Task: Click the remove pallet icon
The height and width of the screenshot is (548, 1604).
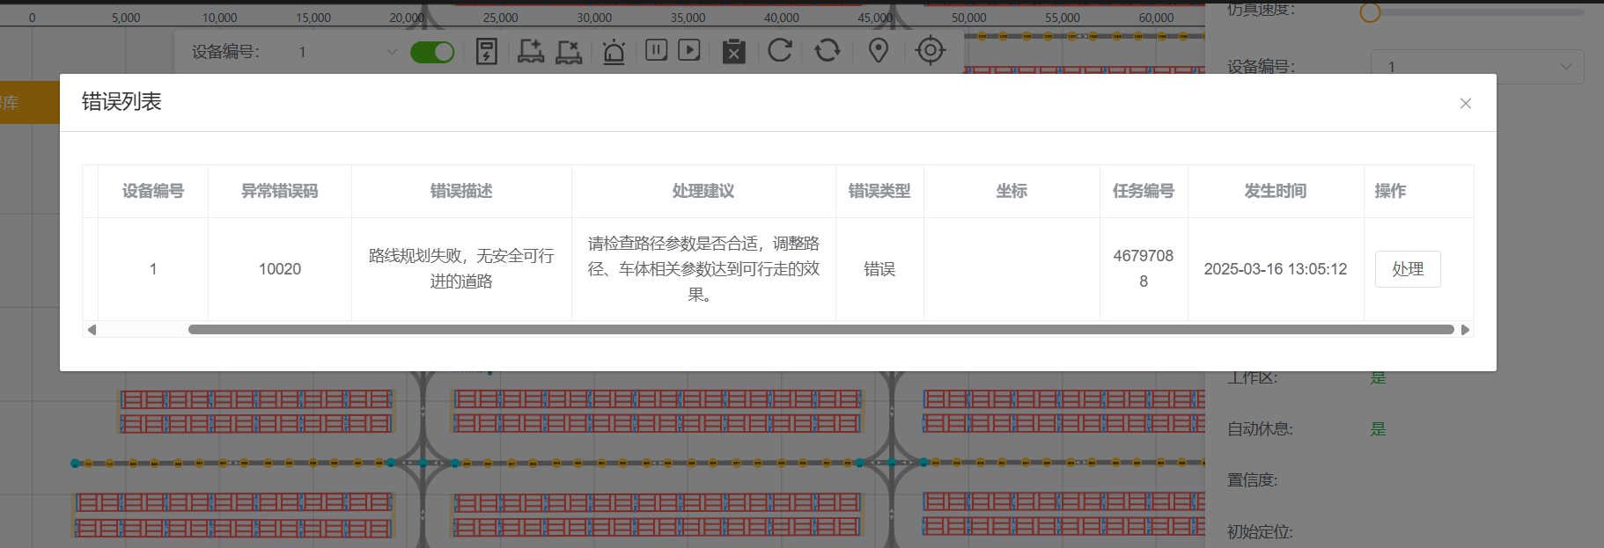Action: pos(569,52)
